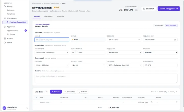Click the Approval Inbox count badge
184x112 pixels.
tap(26, 30)
